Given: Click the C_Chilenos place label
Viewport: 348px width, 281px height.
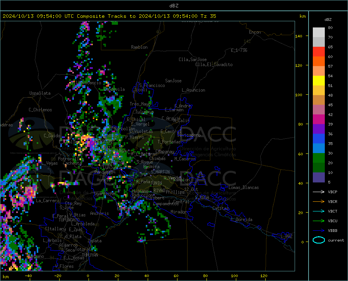Looking at the screenshot, I should coord(40,110).
